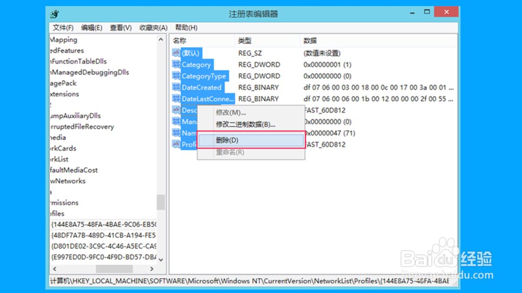Select the umpAuxiliaryDlls tree key
The width and height of the screenshot is (522, 293).
click(x=76, y=116)
